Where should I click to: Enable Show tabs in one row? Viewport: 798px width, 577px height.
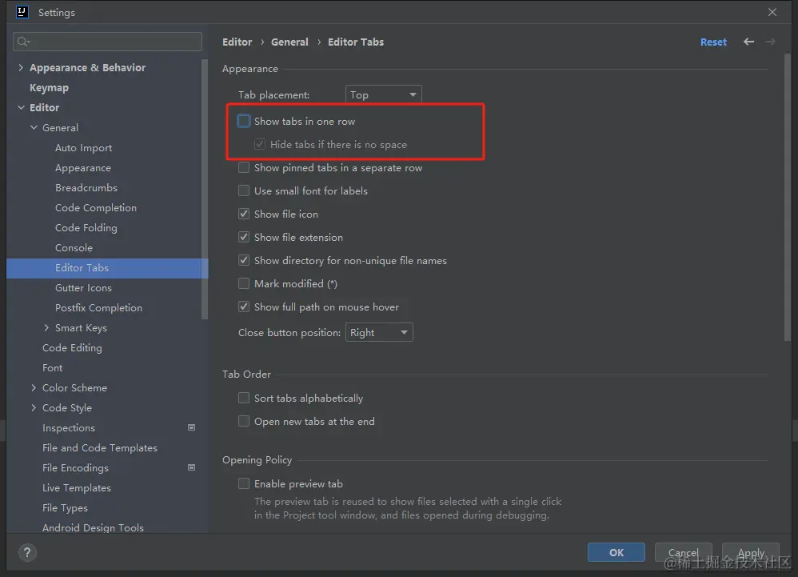(x=244, y=121)
